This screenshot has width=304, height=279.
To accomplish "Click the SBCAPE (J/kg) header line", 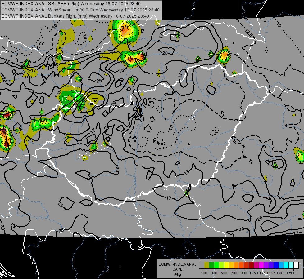I will [71, 4].
